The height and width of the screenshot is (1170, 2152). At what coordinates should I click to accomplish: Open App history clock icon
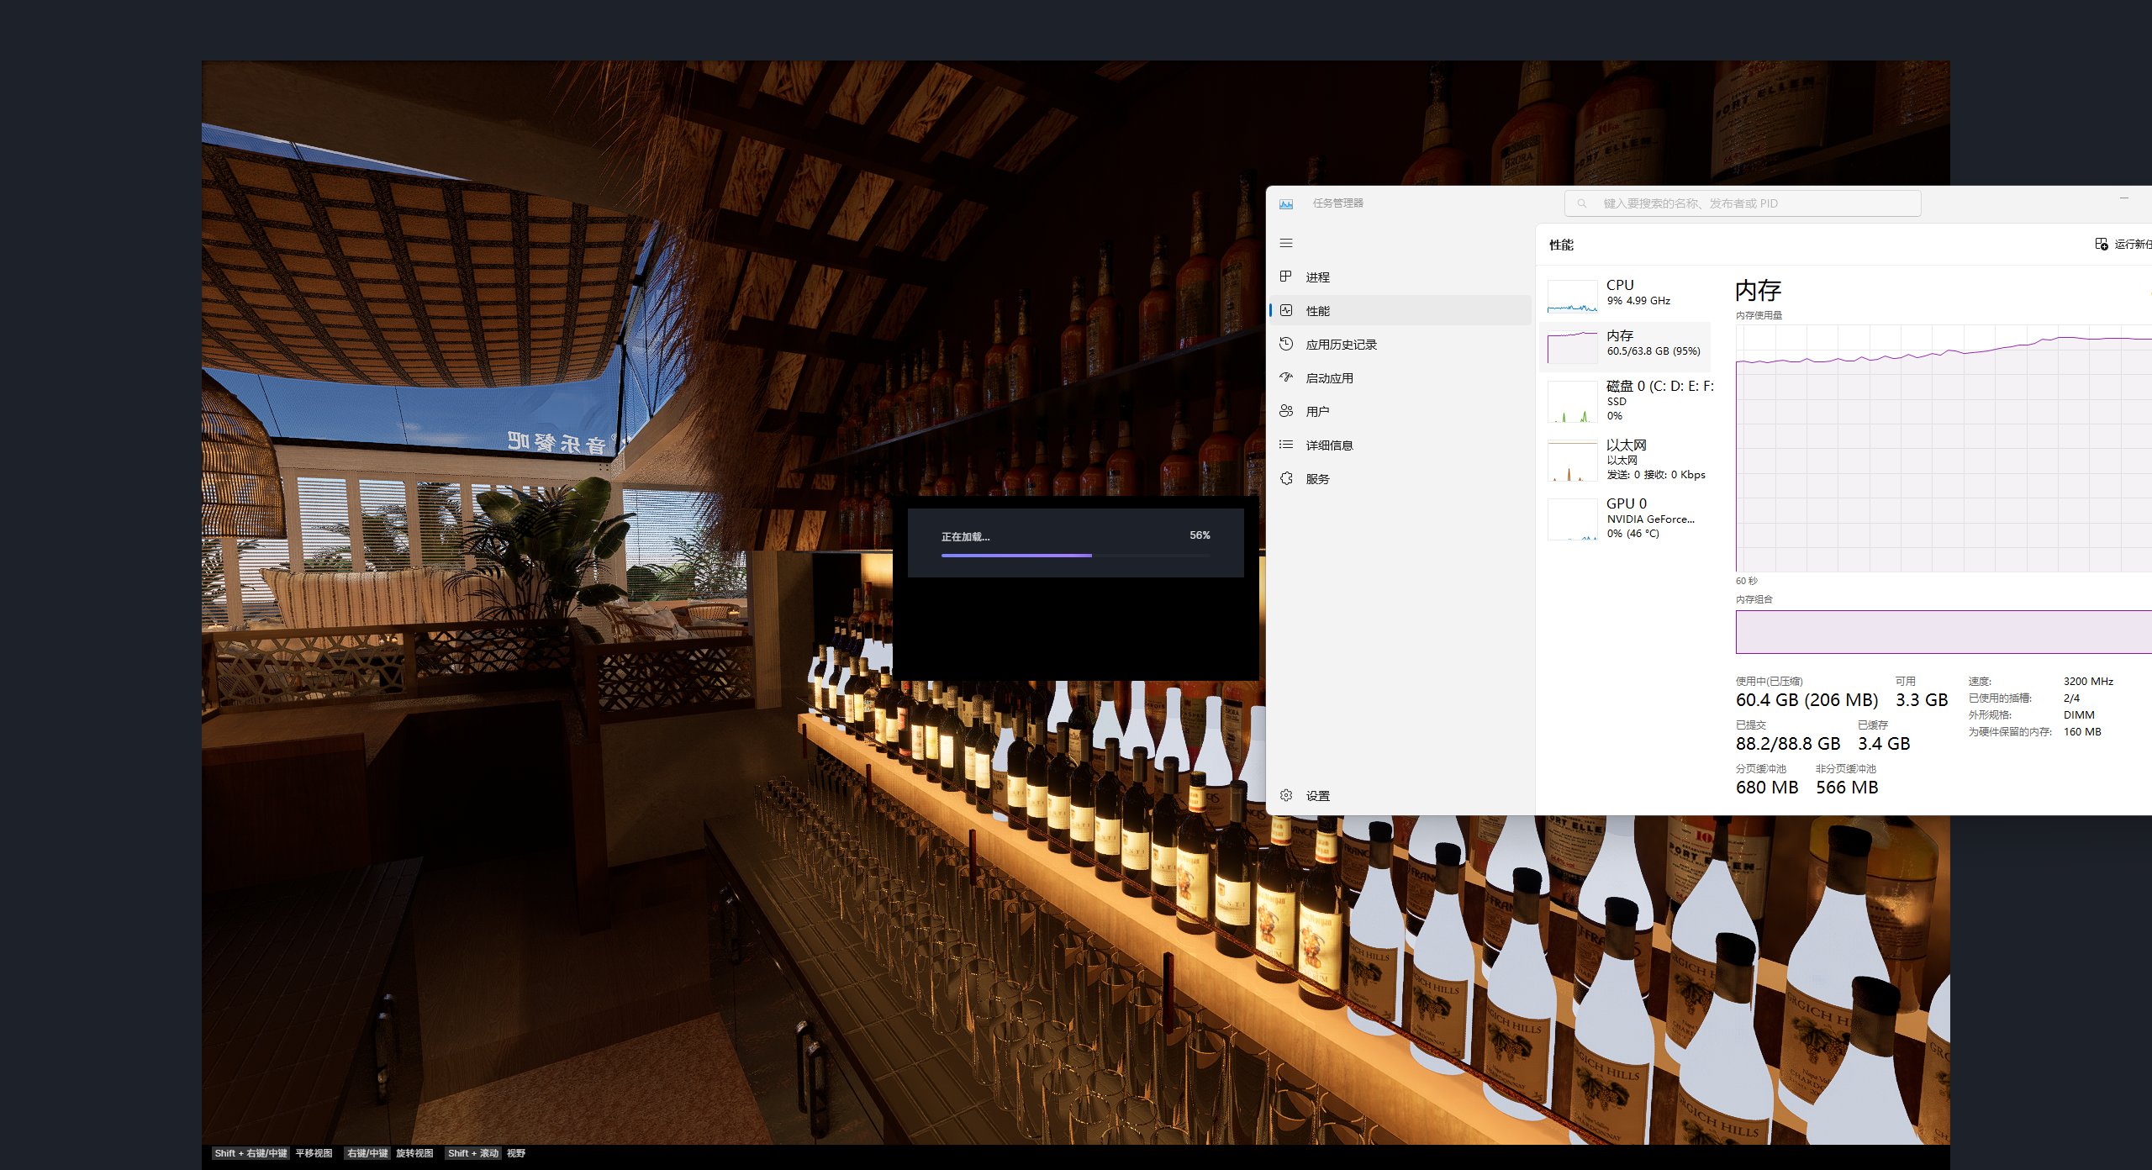pyautogui.click(x=1286, y=344)
